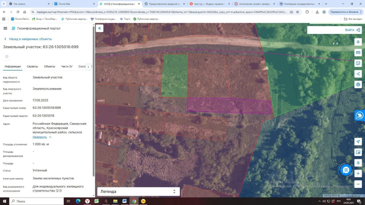
Task: Collapse the left info panel
Action: click(x=100, y=28)
